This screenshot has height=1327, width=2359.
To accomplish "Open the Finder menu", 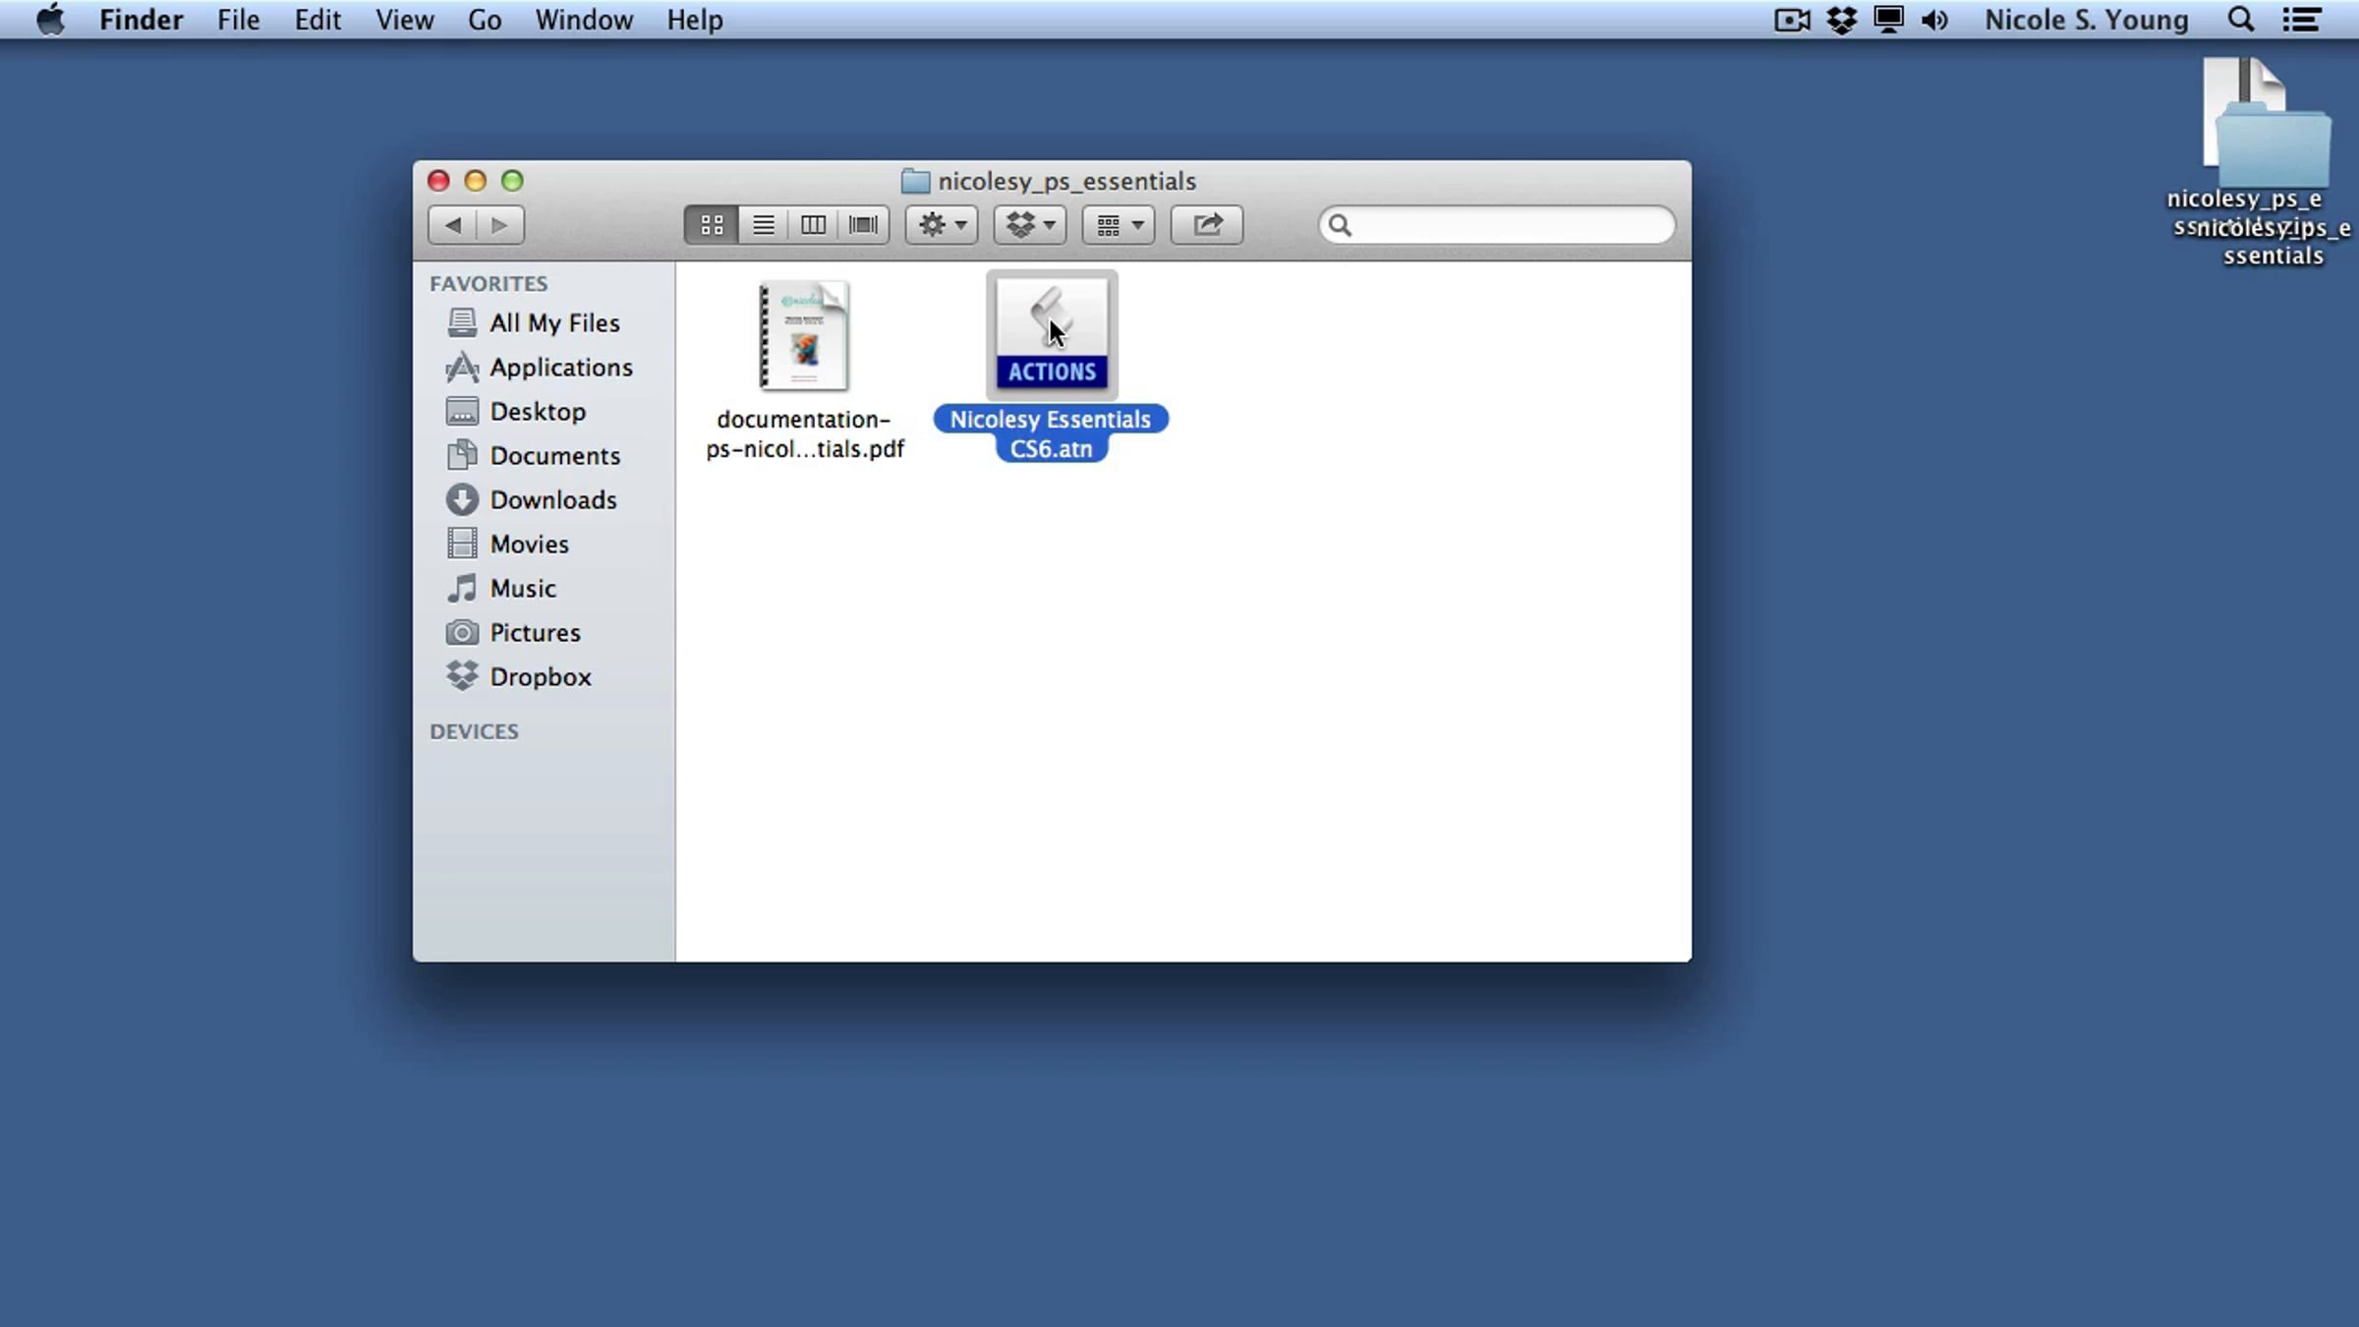I will [141, 20].
